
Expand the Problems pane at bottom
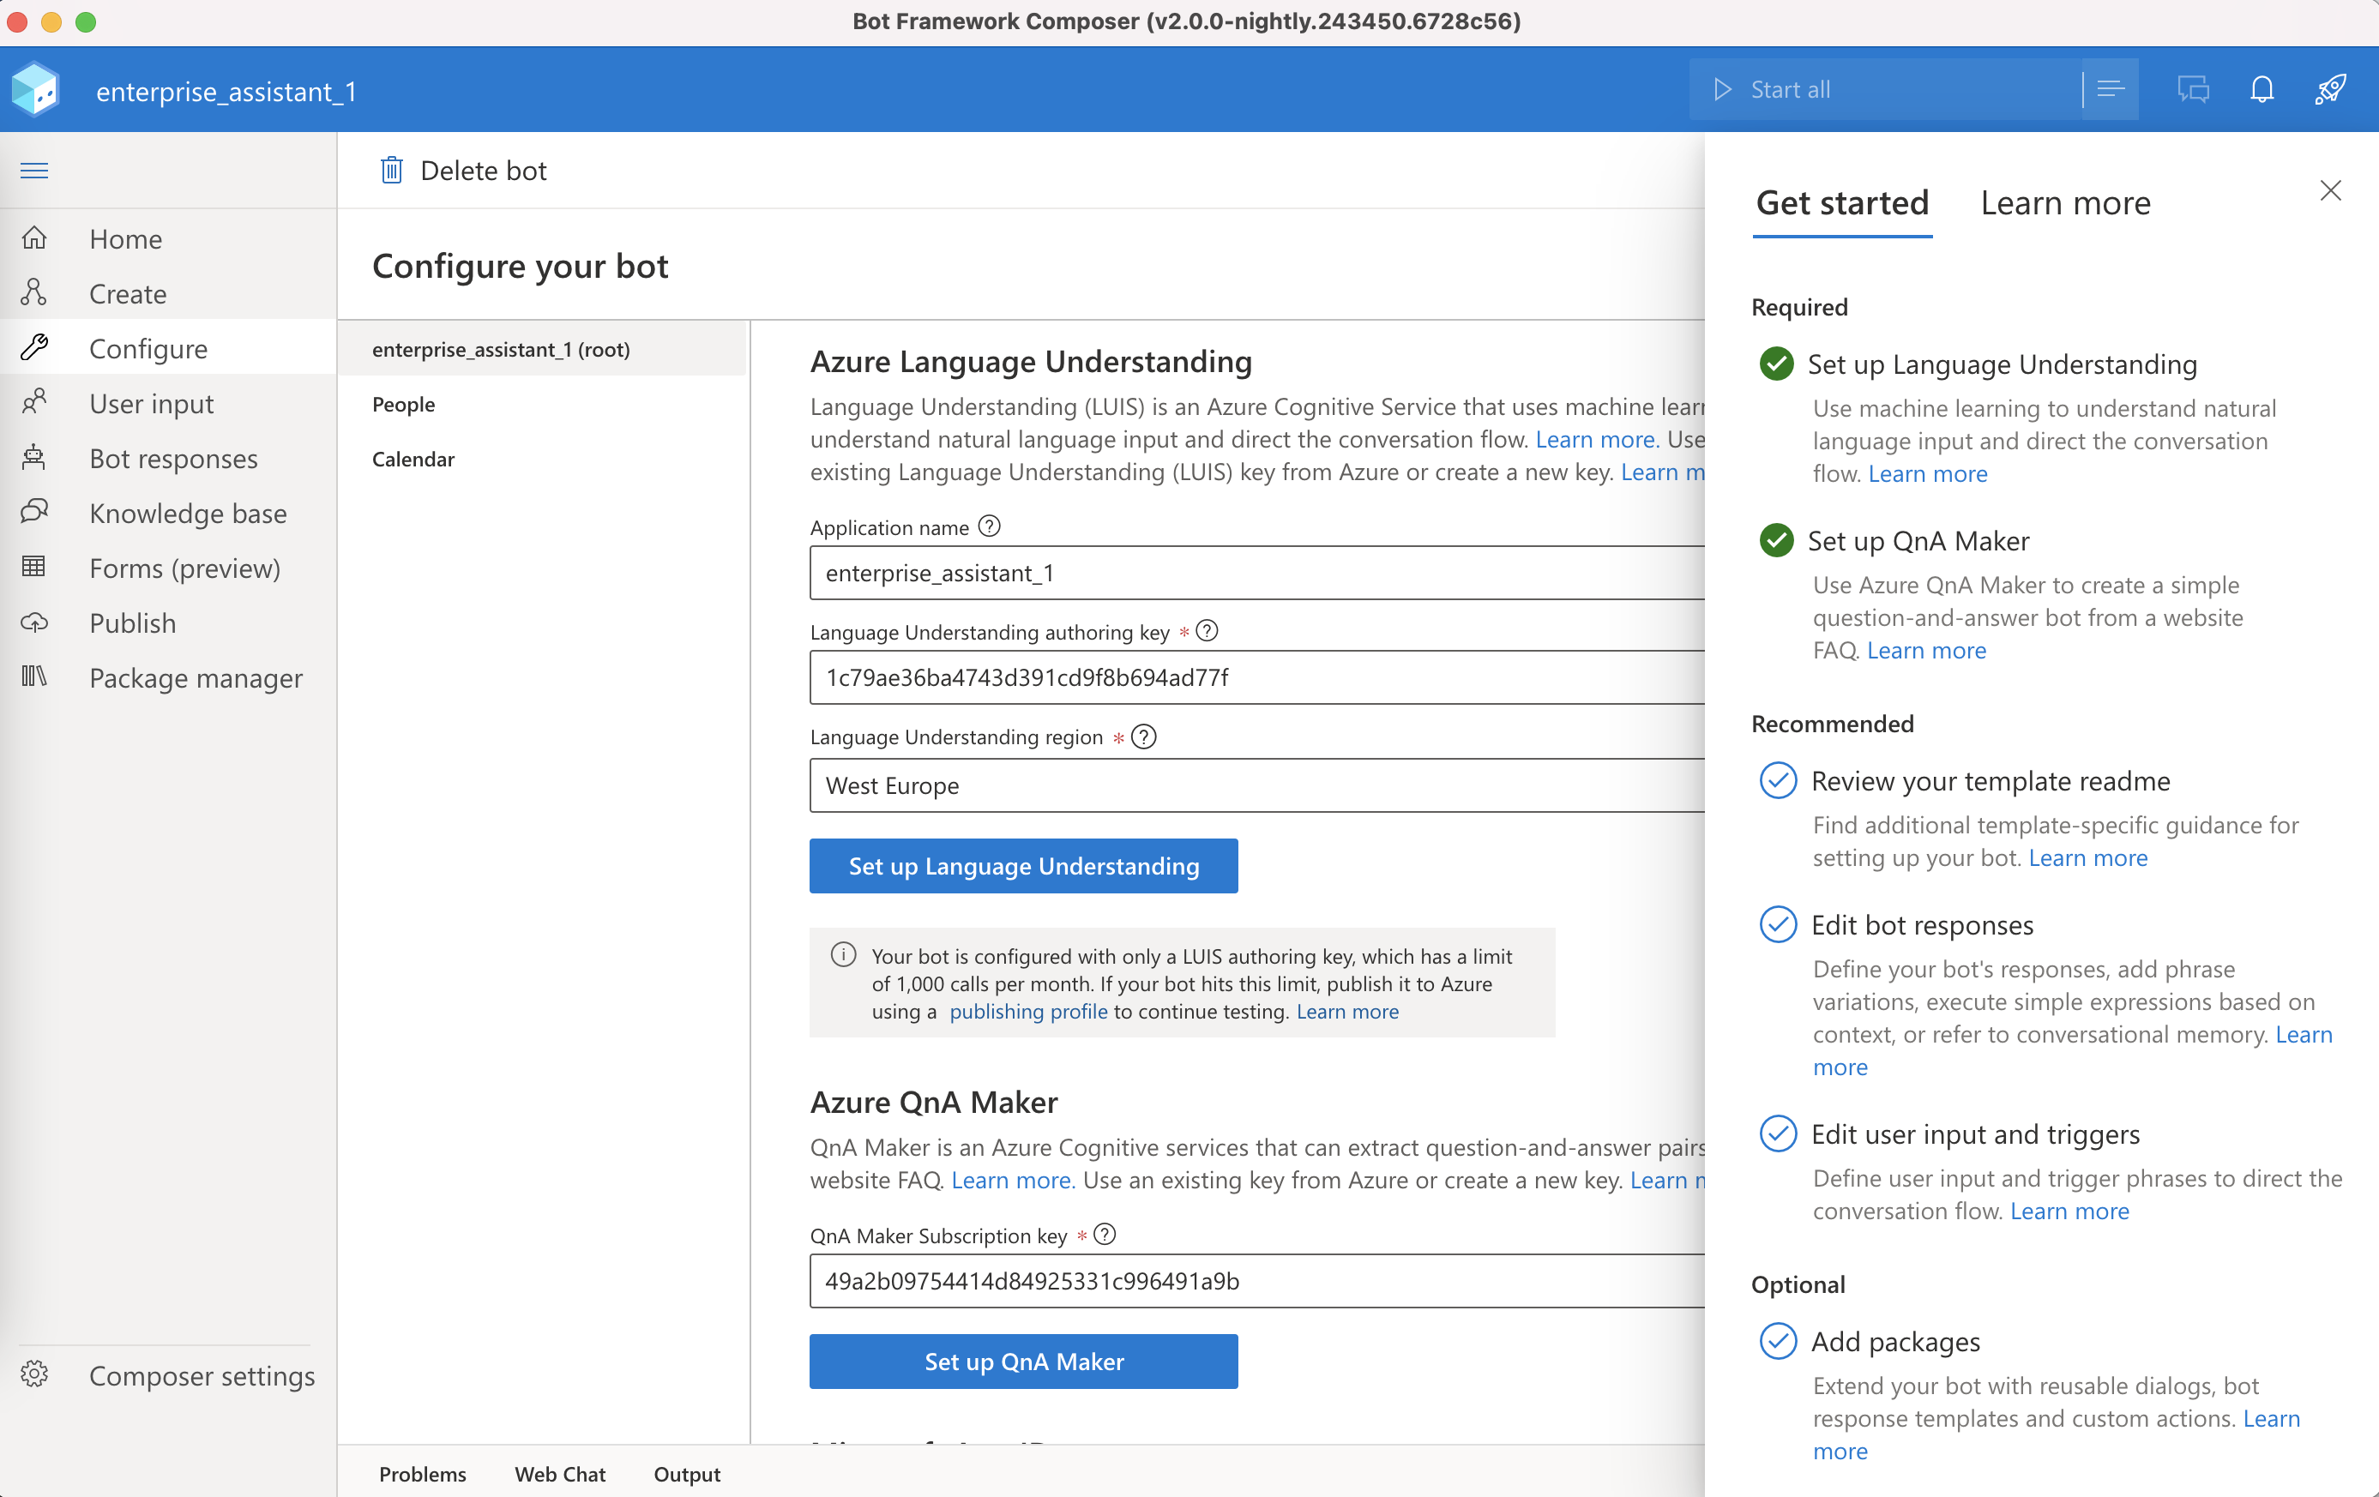click(422, 1473)
